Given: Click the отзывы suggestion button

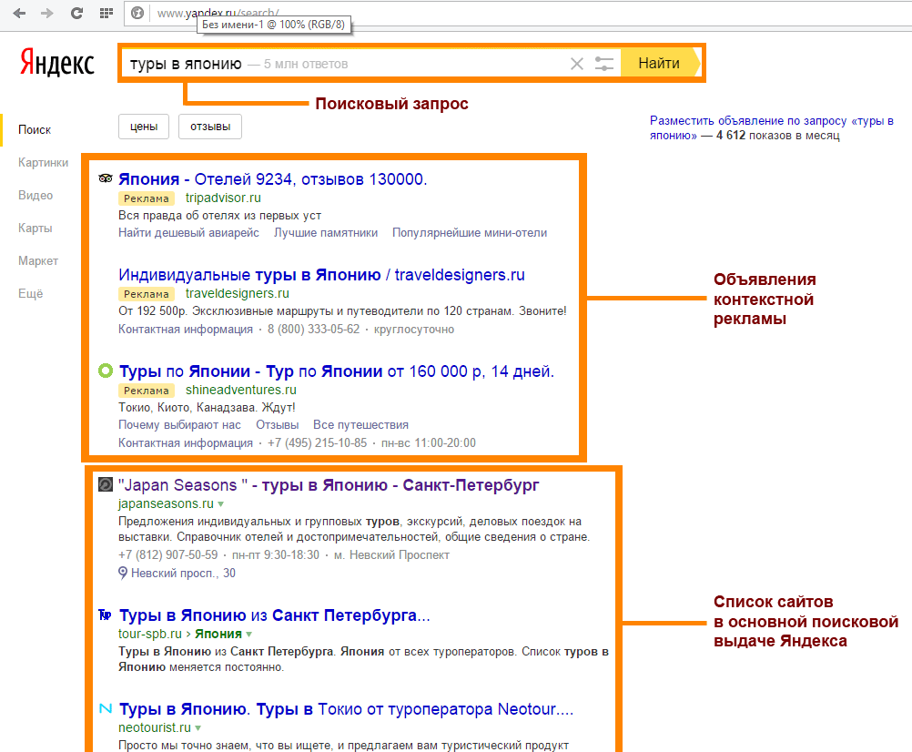Looking at the screenshot, I should click(210, 127).
